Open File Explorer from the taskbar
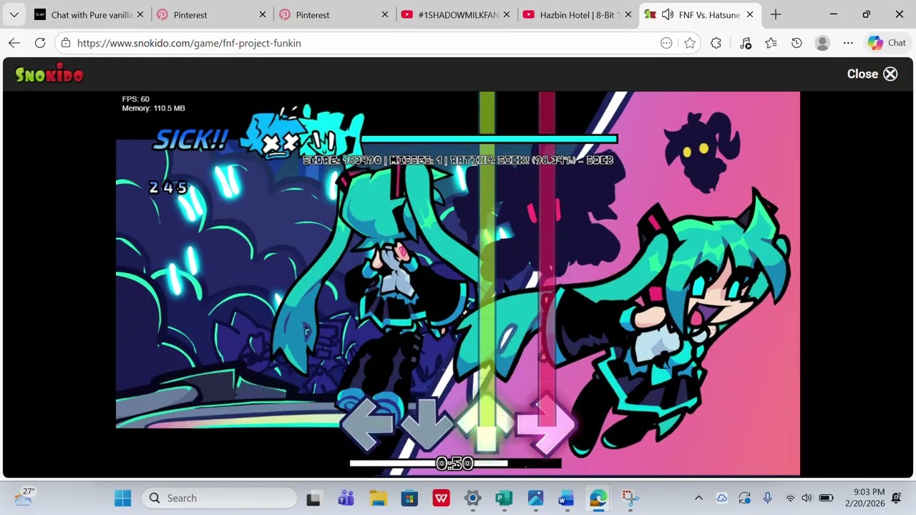The width and height of the screenshot is (916, 515). 378,498
